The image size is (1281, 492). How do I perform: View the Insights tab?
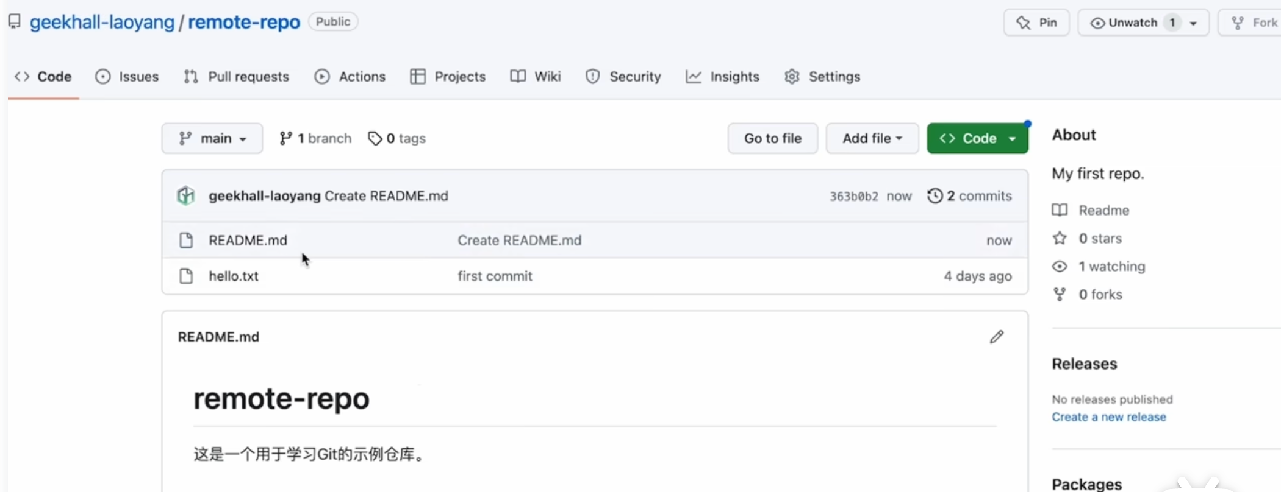coord(723,77)
